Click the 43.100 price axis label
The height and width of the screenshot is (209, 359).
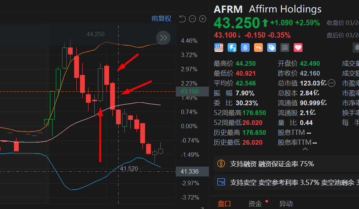pos(192,91)
